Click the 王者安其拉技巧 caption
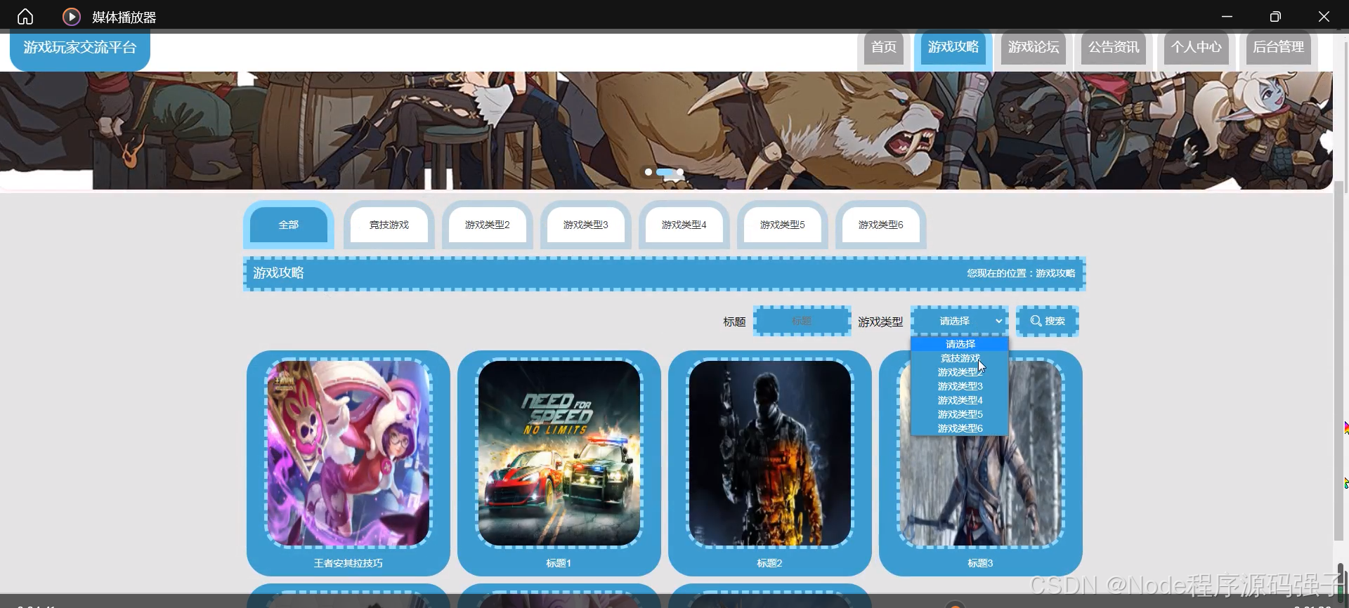1349x608 pixels. [348, 563]
